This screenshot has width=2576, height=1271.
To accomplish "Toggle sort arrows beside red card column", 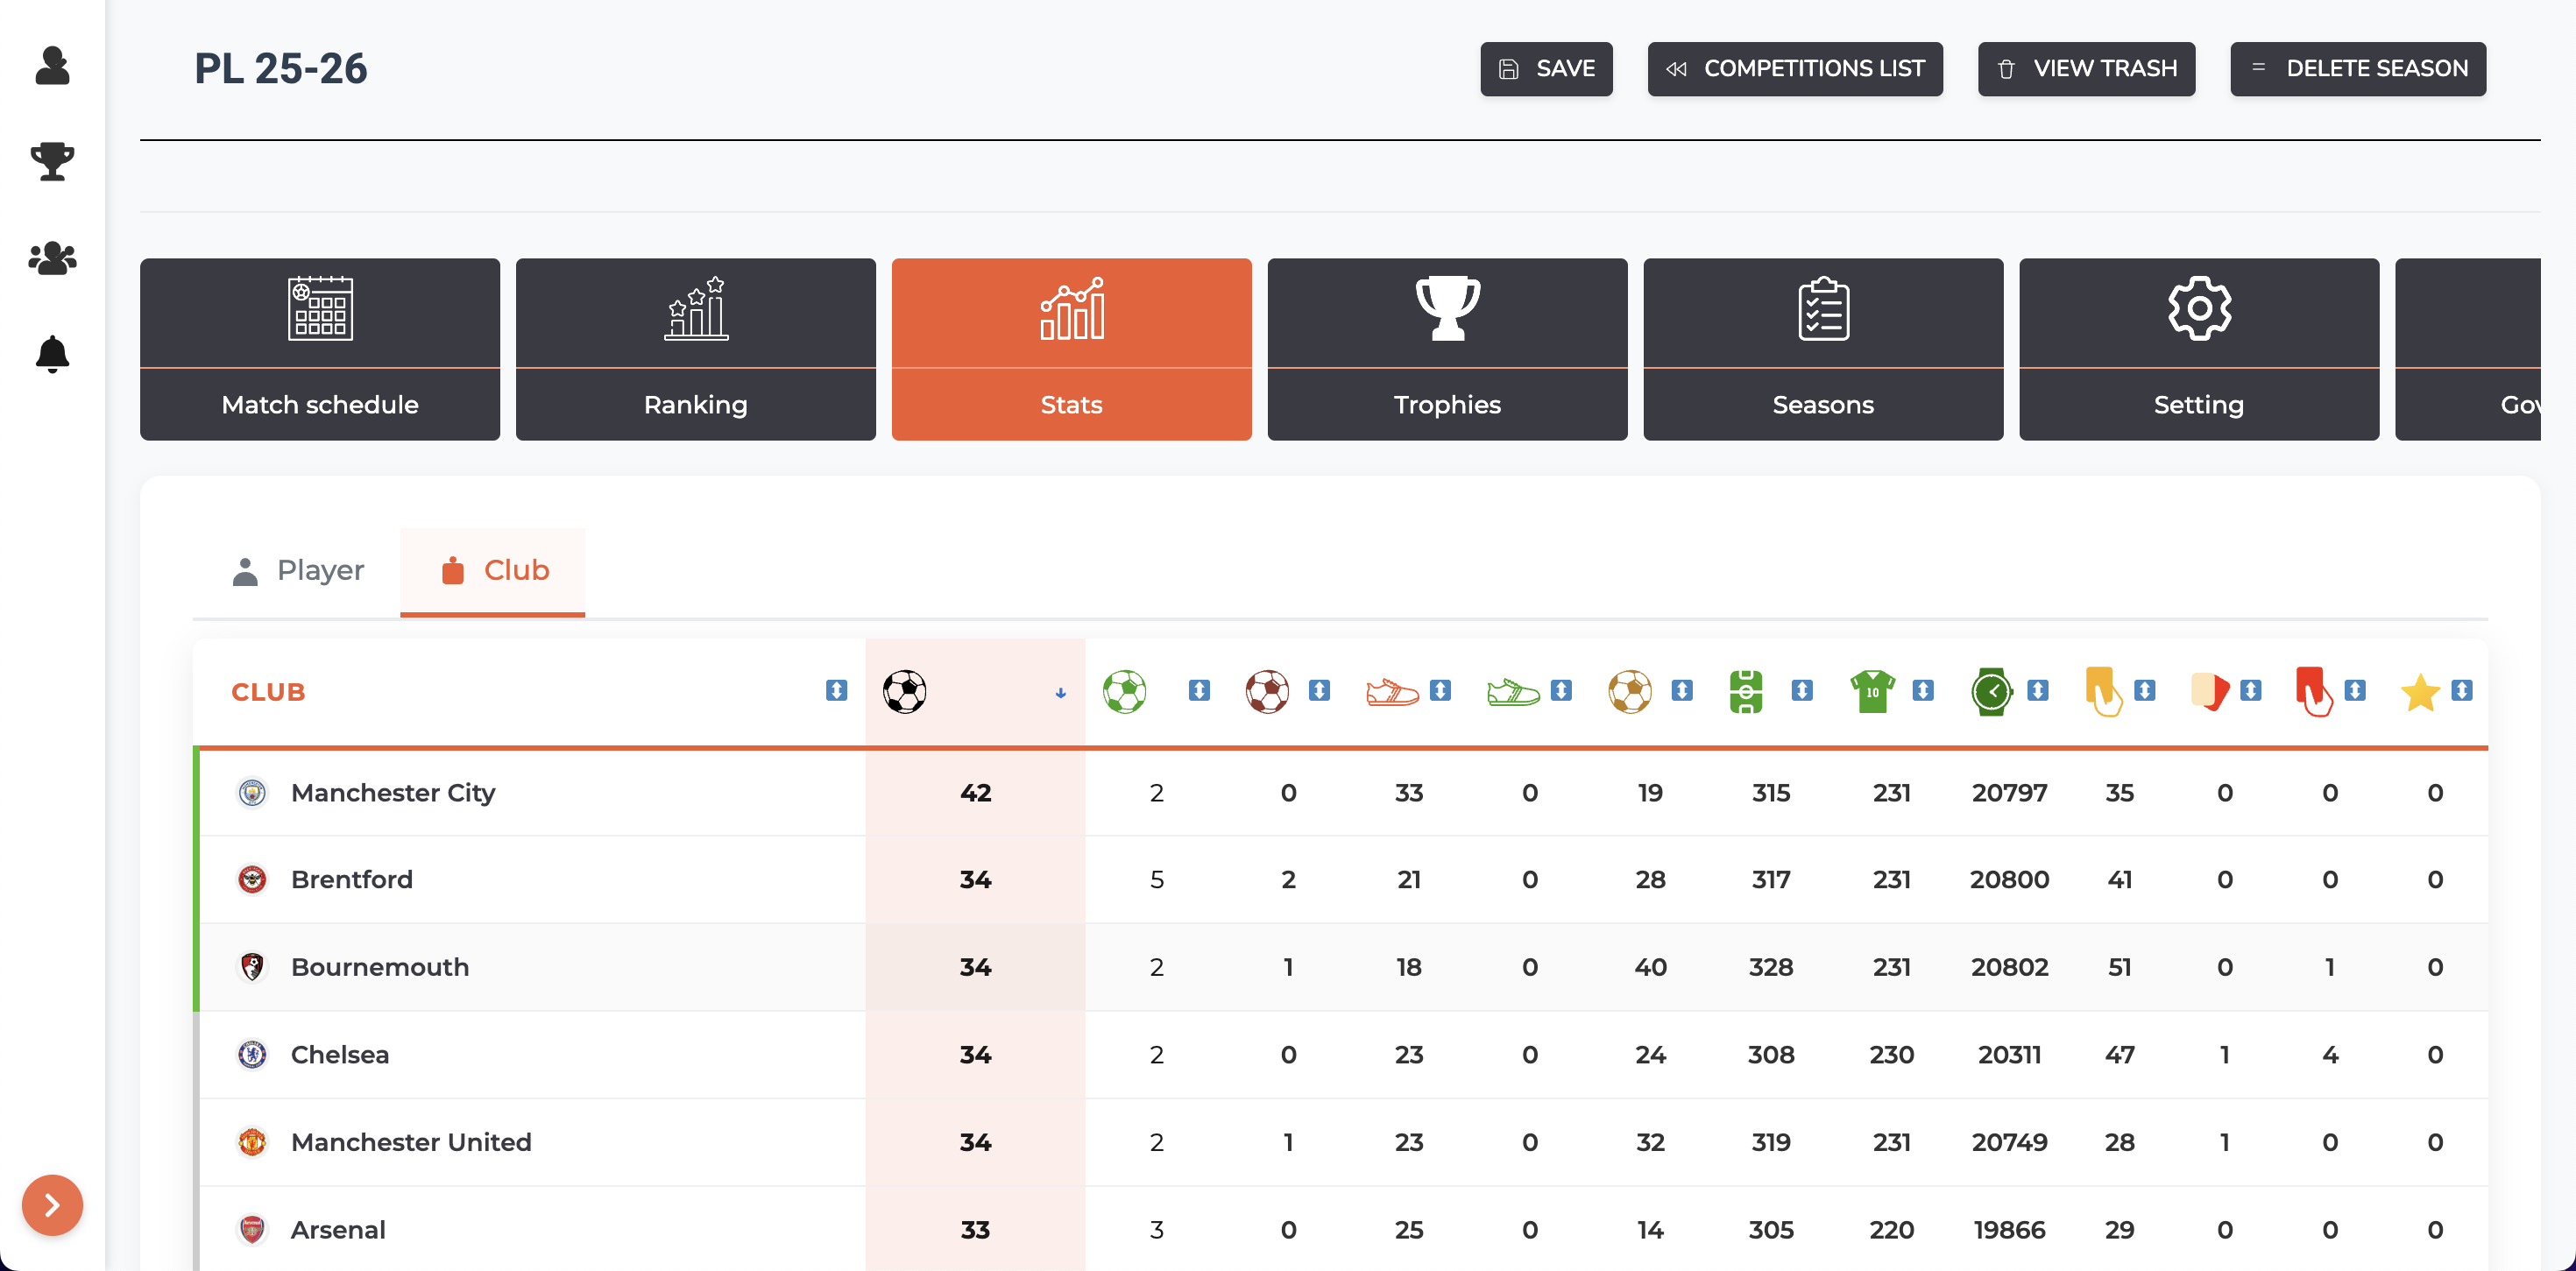I will [x=2355, y=691].
